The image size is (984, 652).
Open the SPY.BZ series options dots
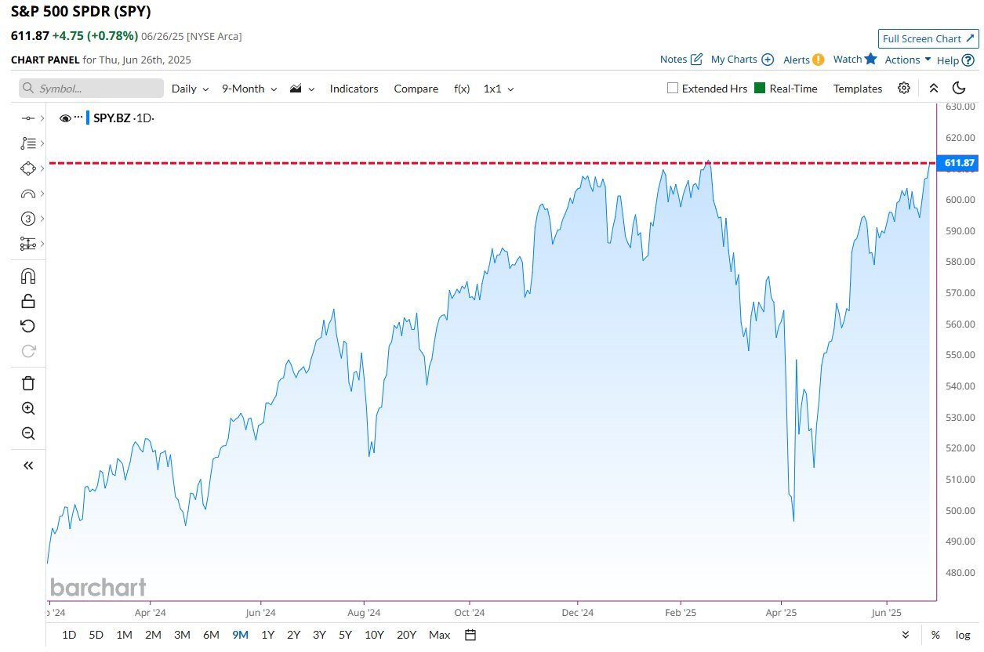click(78, 118)
